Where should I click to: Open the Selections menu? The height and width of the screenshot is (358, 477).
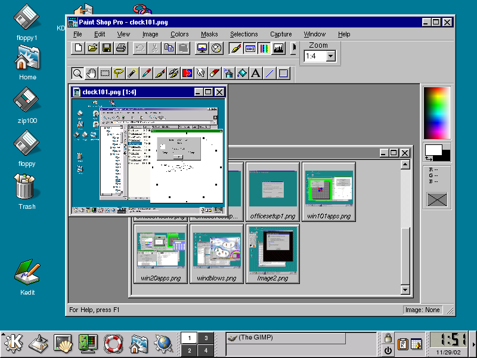point(244,34)
